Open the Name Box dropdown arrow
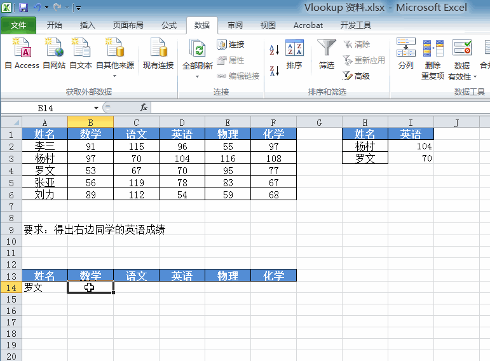This screenshot has height=361, width=490. click(x=96, y=108)
